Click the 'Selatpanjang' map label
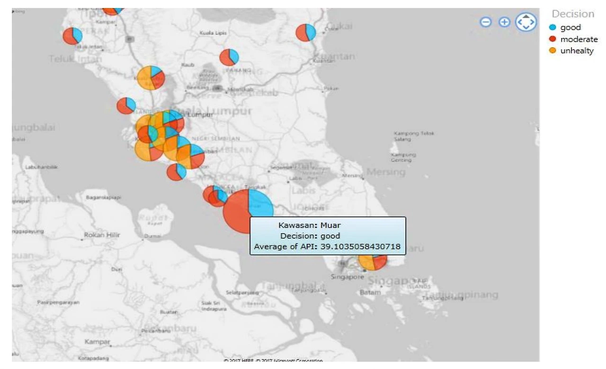Screen dimensions: 606x369 coord(241,292)
